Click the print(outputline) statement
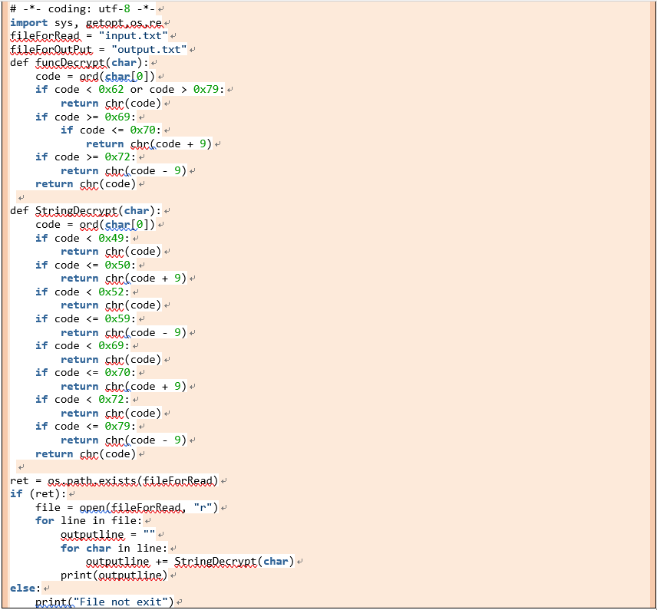The width and height of the screenshot is (657, 610). click(x=114, y=575)
